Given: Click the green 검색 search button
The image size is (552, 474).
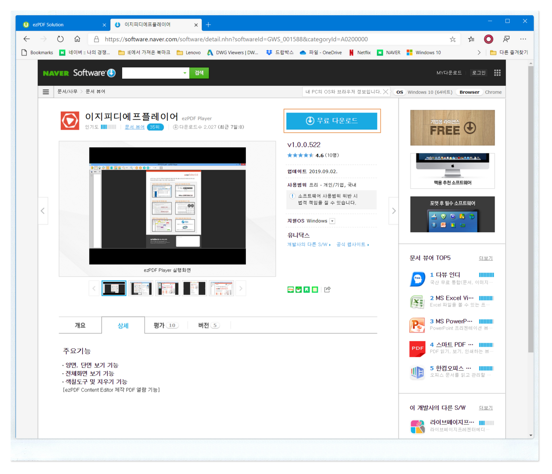Looking at the screenshot, I should pyautogui.click(x=199, y=73).
